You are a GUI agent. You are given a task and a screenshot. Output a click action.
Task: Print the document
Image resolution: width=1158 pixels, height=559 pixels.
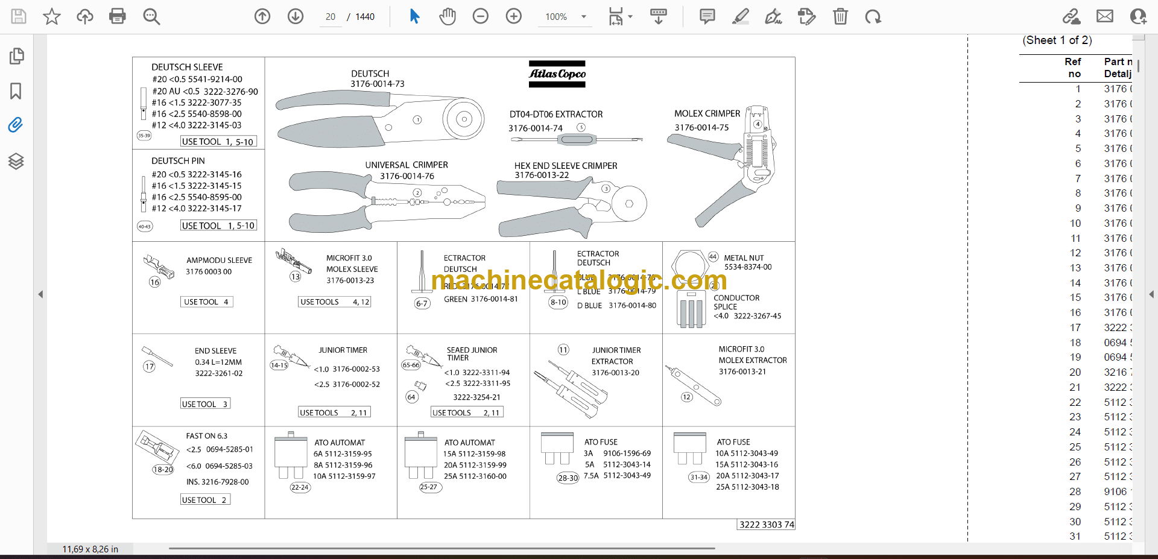point(118,16)
